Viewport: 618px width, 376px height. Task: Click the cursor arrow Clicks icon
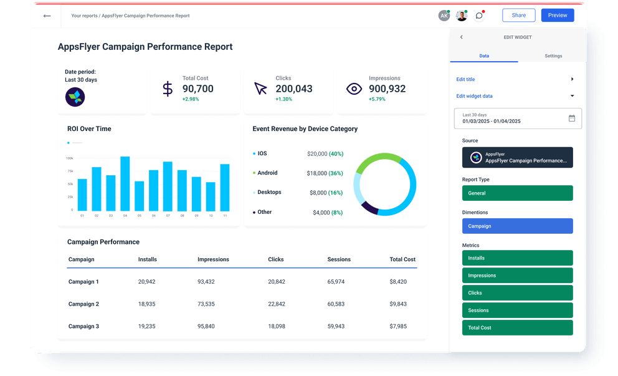[260, 89]
